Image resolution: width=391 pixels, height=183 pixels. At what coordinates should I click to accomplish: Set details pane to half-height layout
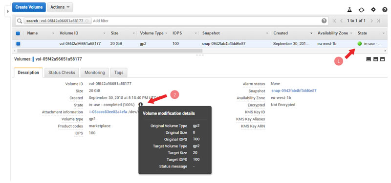coord(376,59)
